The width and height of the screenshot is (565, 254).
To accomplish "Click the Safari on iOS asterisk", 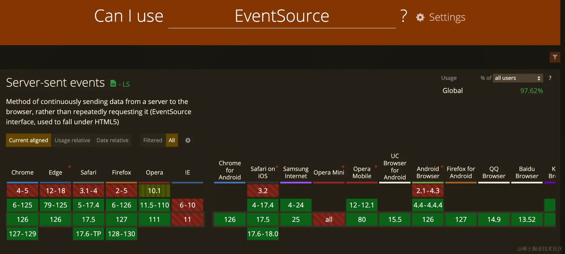I will pos(277,167).
